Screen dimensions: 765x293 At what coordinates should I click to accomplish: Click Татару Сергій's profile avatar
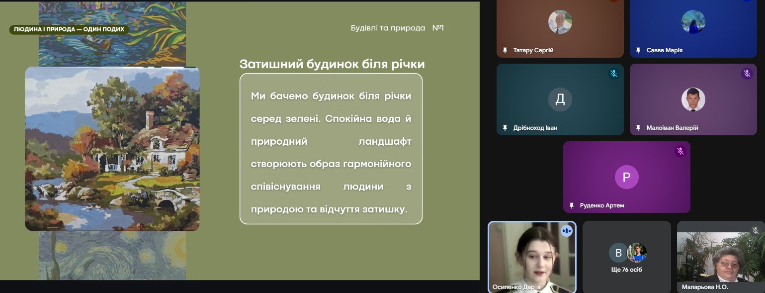click(x=560, y=22)
